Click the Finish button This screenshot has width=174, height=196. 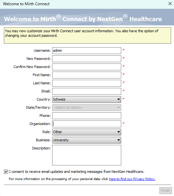(166, 190)
